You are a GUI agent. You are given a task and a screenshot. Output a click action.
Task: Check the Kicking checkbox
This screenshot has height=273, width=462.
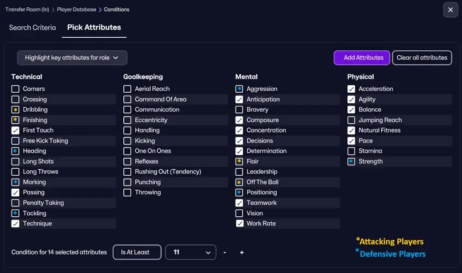point(128,141)
